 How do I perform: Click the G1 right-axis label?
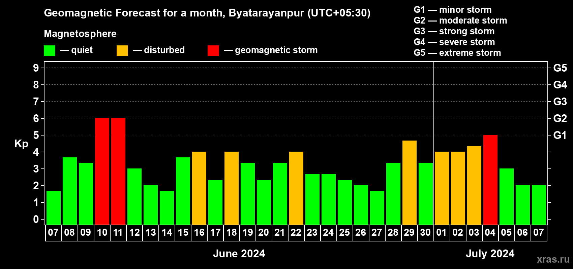tap(560, 135)
